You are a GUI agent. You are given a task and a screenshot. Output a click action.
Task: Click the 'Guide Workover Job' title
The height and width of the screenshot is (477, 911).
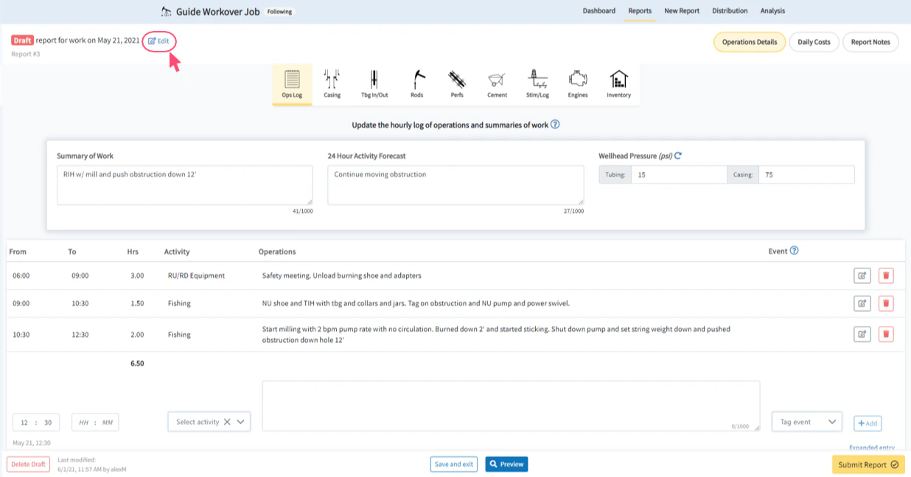217,12
